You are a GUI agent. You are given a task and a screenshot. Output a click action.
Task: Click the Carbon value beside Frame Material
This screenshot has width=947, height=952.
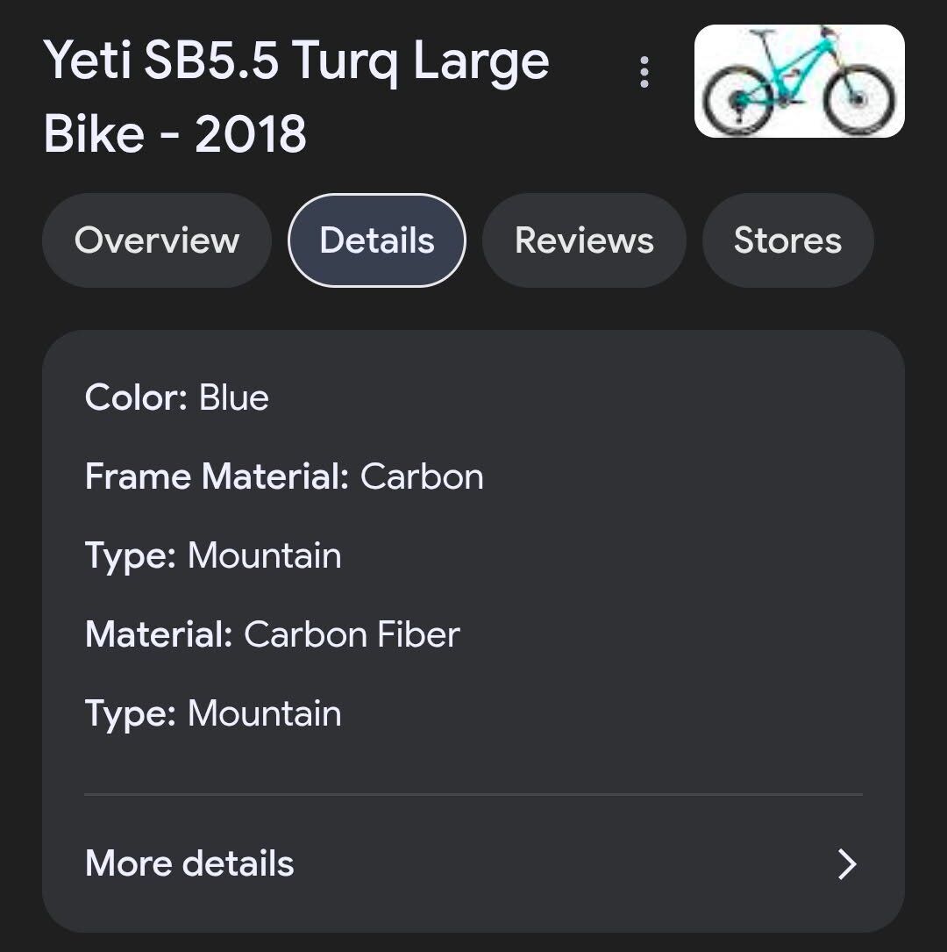click(422, 477)
